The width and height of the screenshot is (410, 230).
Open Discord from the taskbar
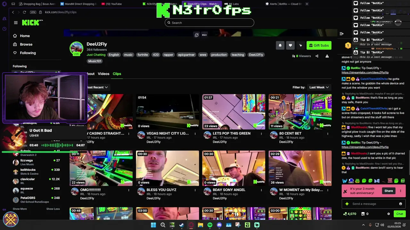pos(219,225)
